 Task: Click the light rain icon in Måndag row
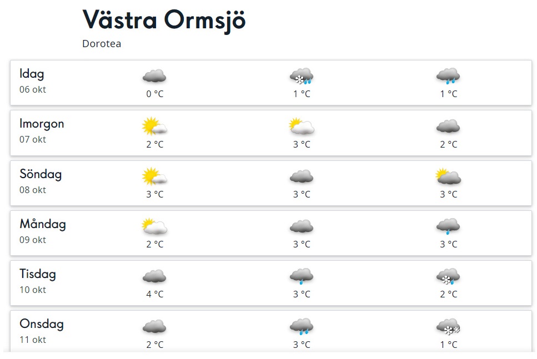click(x=448, y=226)
